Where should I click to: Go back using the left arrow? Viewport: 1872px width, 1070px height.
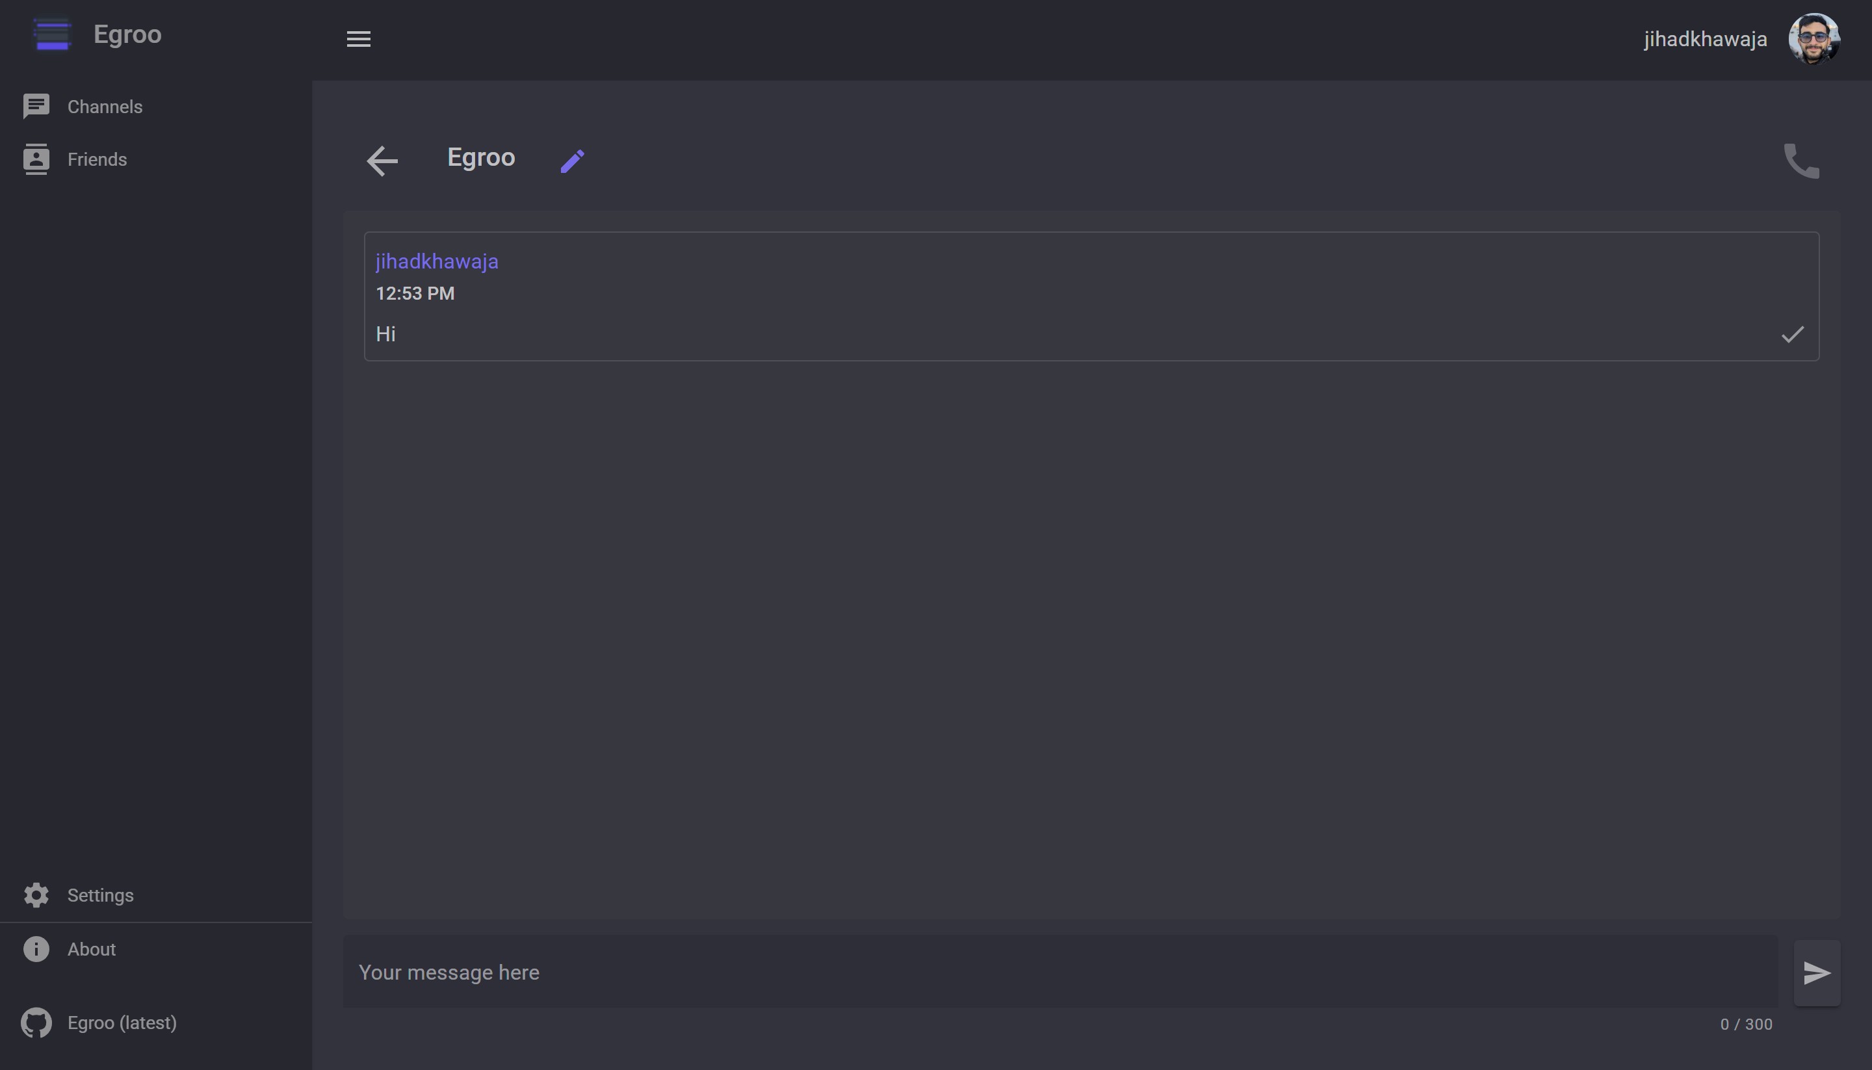(382, 161)
